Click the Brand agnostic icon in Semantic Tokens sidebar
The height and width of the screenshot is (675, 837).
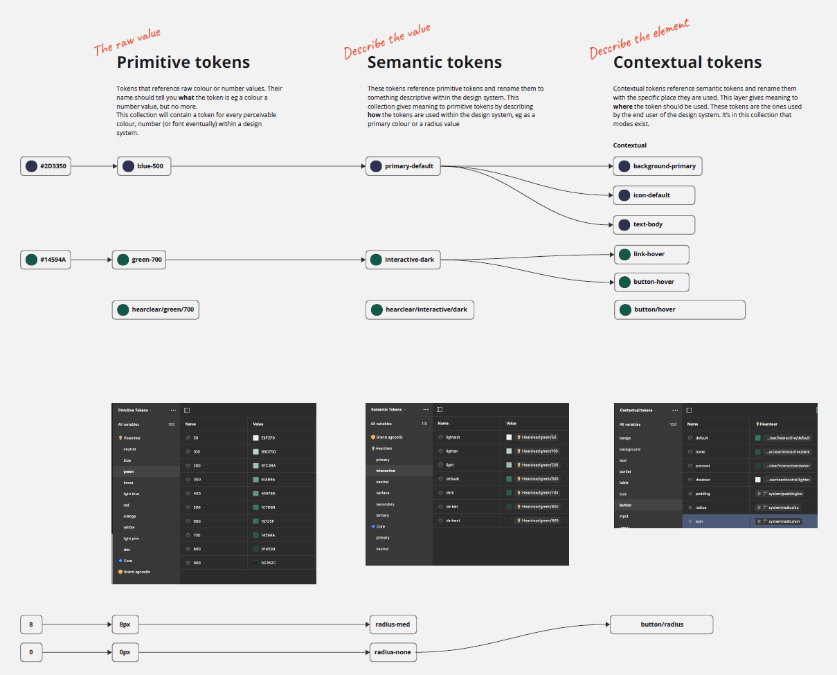click(373, 437)
